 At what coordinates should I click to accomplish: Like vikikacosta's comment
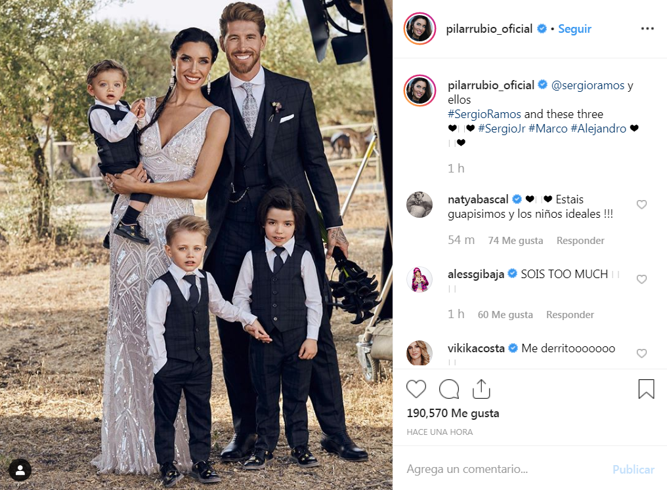point(641,353)
